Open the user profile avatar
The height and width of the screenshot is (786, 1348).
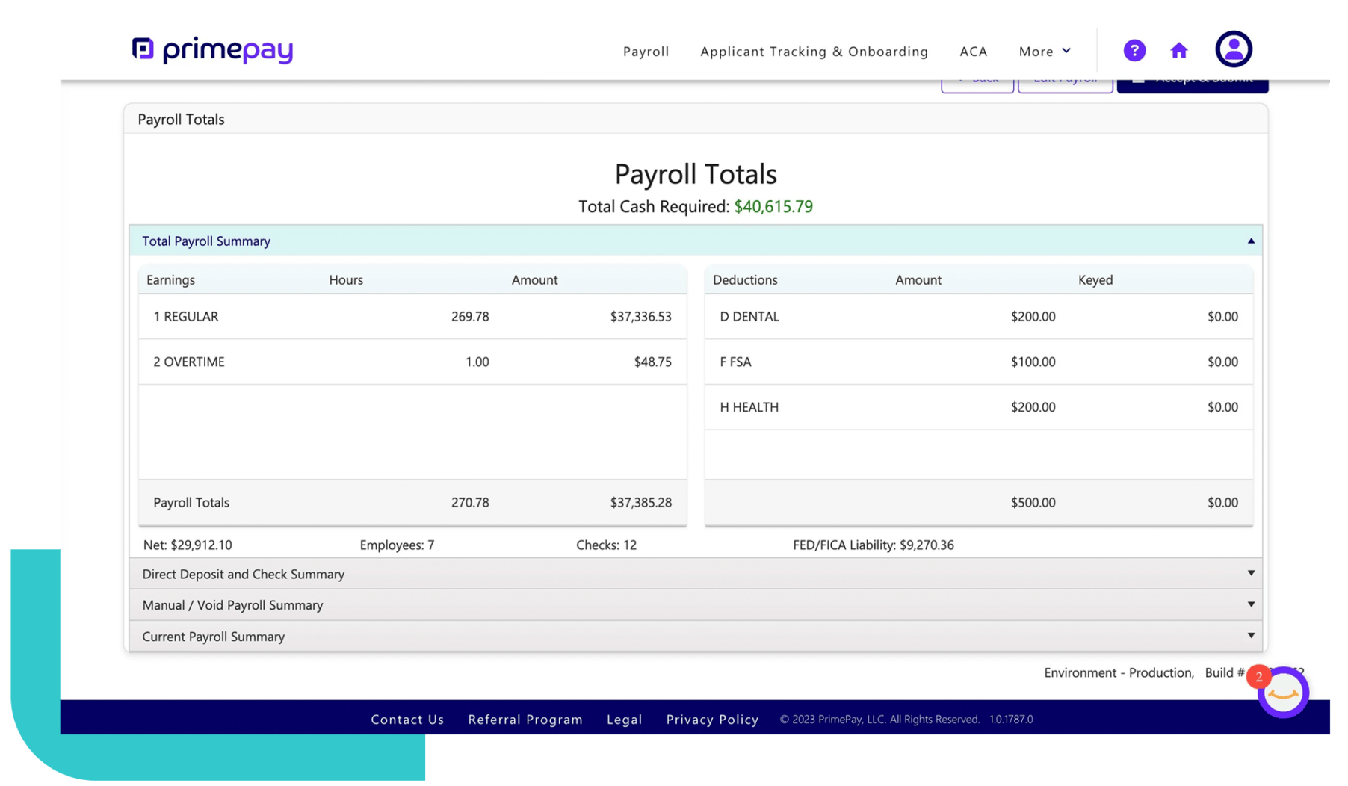(1233, 49)
